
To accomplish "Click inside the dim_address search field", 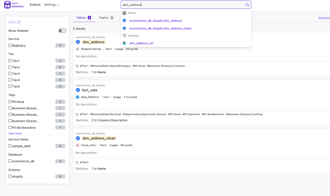I will (179, 4).
